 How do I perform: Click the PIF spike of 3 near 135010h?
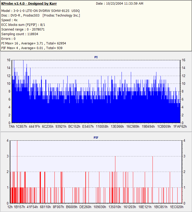(x=115, y=179)
